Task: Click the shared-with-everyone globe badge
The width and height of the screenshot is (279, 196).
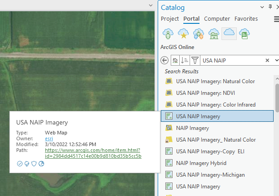Action: pos(41,164)
